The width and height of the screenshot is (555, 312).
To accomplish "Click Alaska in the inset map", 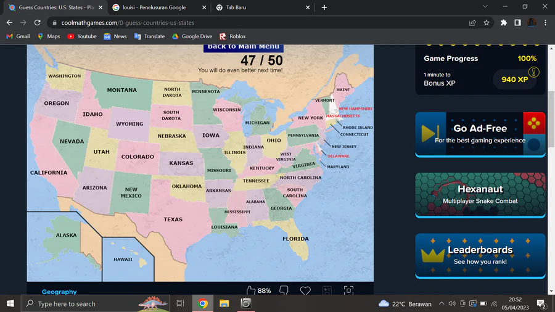I will 66,235.
